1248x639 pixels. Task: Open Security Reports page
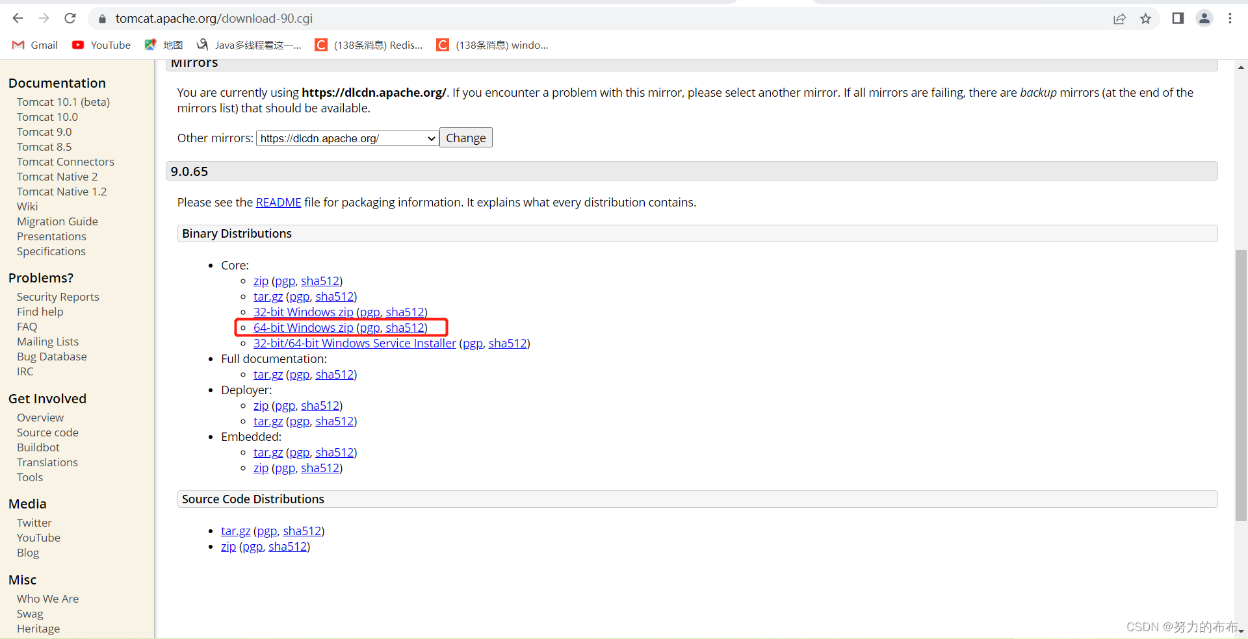tap(58, 297)
